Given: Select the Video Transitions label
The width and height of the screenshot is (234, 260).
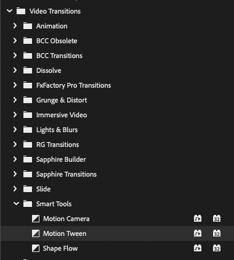Looking at the screenshot, I should coord(55,11).
